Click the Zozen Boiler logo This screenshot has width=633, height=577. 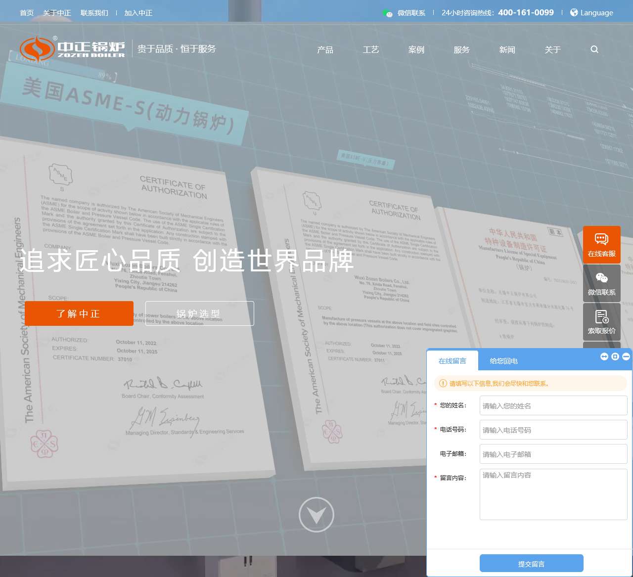(72, 49)
